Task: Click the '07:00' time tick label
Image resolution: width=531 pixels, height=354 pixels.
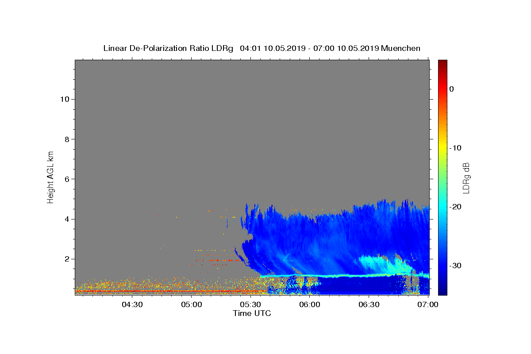Action: 427,304
